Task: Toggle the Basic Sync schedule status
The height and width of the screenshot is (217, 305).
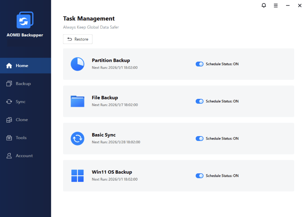Action: [199, 138]
